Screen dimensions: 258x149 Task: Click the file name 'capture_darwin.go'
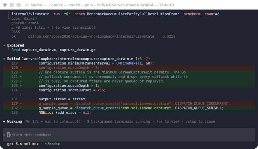77,50
